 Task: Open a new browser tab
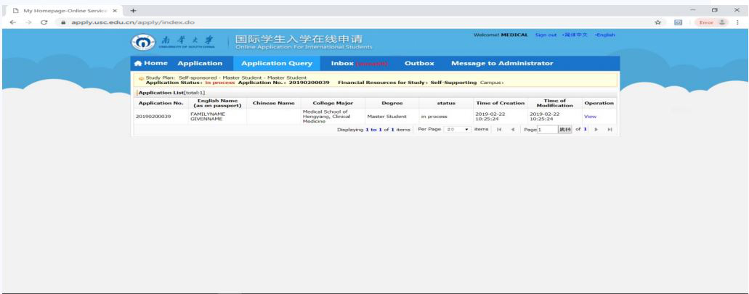click(x=134, y=7)
